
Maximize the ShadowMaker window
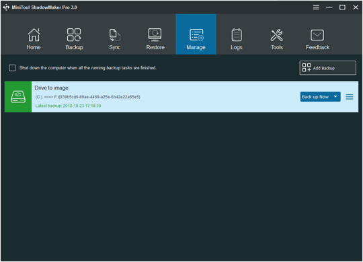342,7
